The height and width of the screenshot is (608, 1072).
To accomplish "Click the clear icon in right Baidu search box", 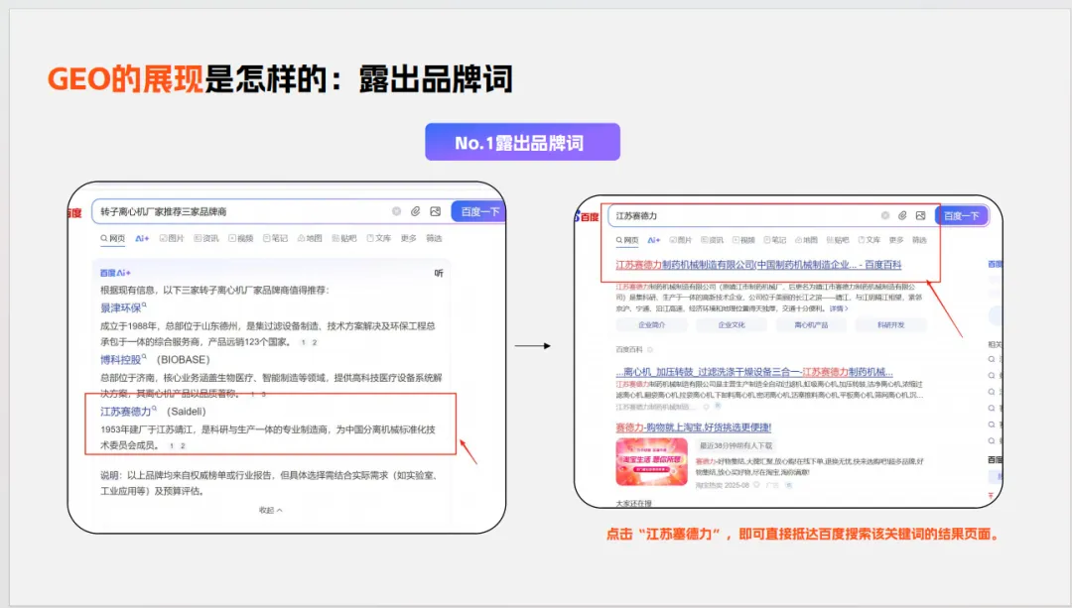I will (x=885, y=215).
